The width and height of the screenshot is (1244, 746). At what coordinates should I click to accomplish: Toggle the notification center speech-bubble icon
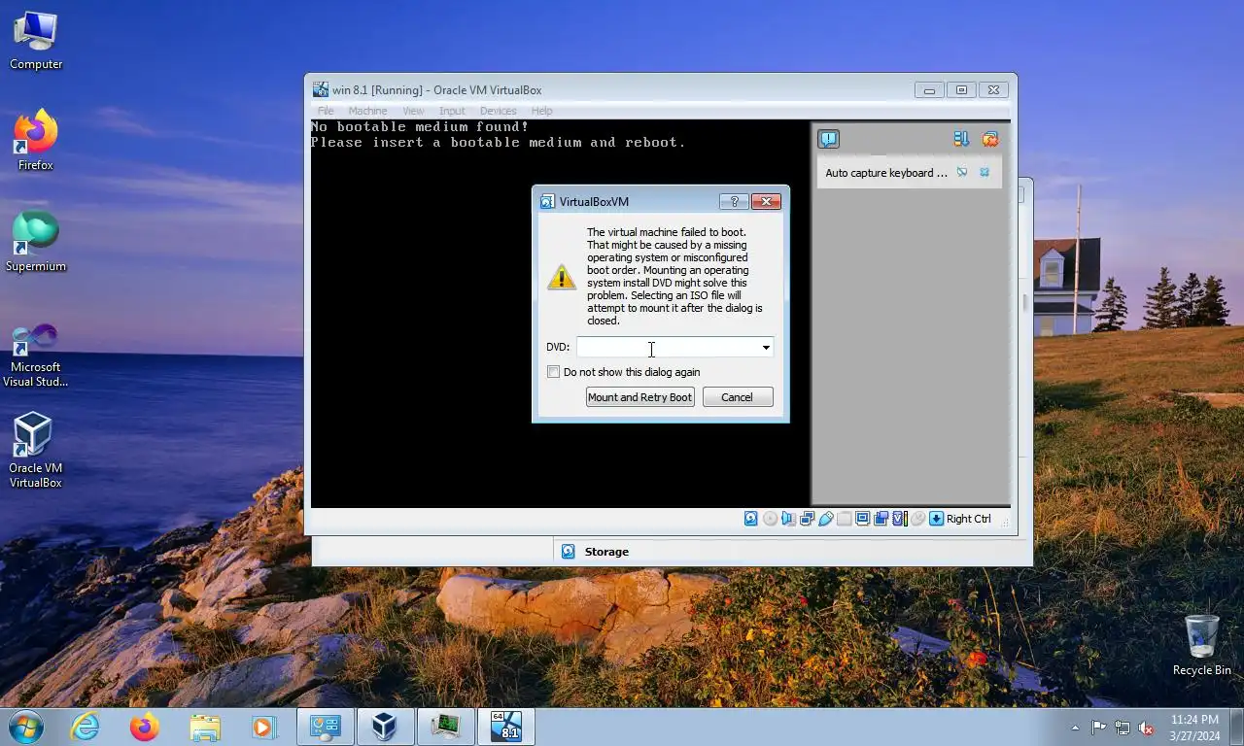828,139
